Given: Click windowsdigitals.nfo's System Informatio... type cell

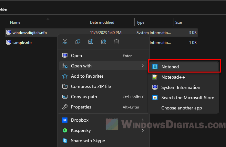Looking at the screenshot, I should pyautogui.click(x=154, y=33).
